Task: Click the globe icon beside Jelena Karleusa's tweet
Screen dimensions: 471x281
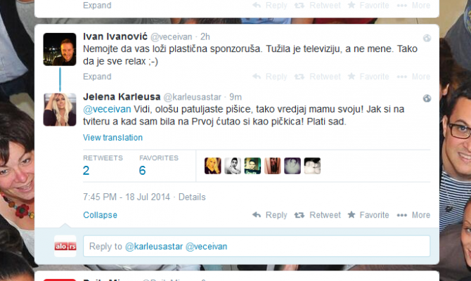Action: point(427,98)
